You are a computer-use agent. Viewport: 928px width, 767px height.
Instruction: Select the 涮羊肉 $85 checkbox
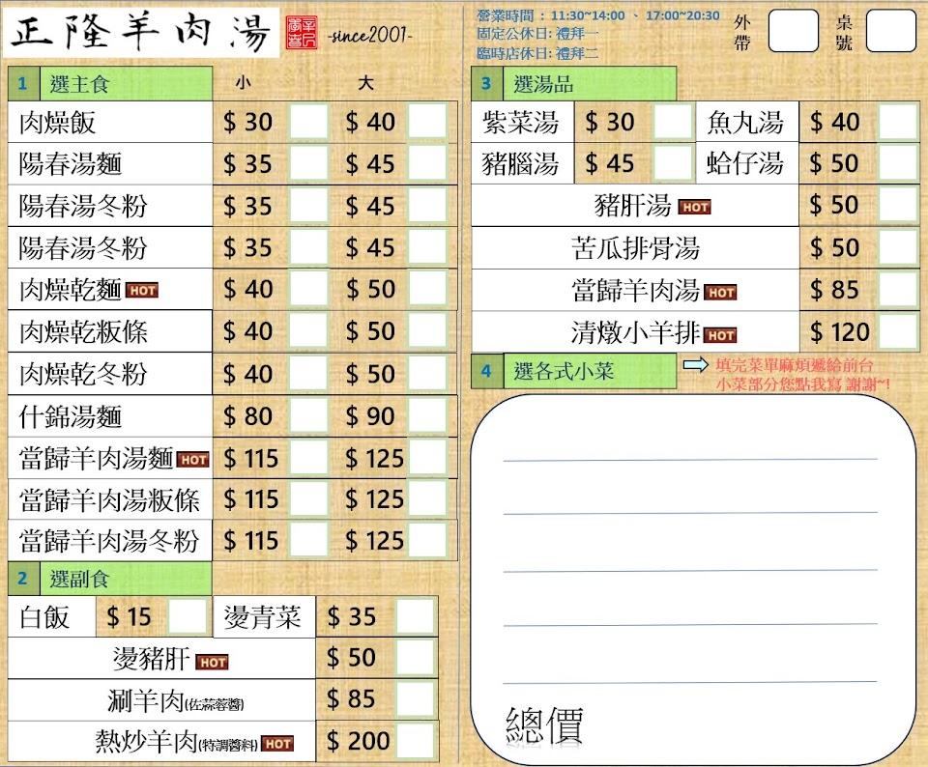click(416, 699)
